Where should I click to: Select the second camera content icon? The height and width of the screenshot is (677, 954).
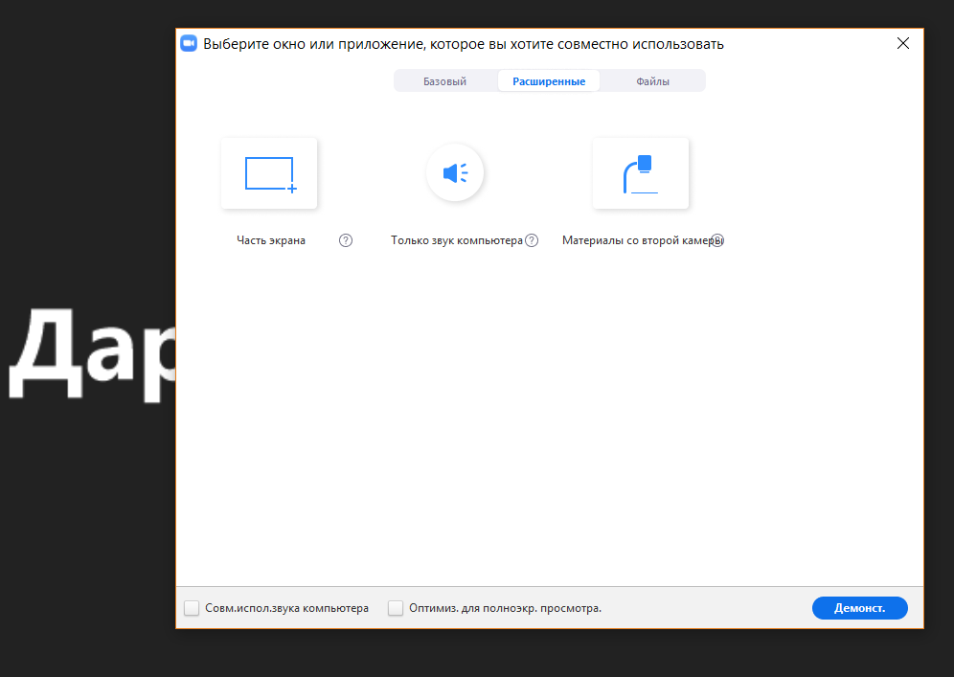pos(641,173)
